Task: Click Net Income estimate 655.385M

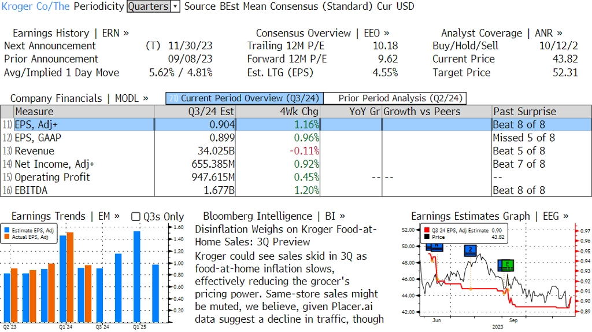Action: pyautogui.click(x=213, y=164)
